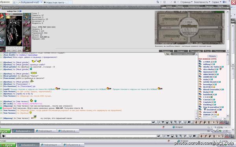236x147 pixels.
Task: Open the Информация task in upper taskbar
Action: tap(46, 131)
